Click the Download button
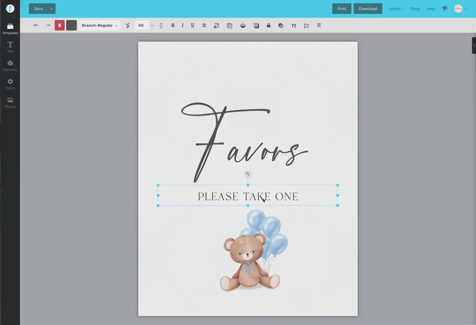Screen dimensions: 476x325 coord(368,9)
